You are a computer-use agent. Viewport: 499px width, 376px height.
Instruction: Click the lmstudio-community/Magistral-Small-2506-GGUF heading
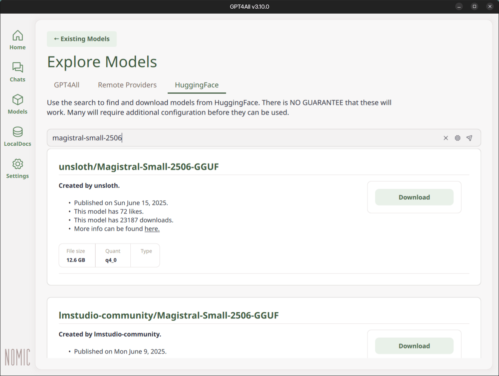(x=168, y=315)
